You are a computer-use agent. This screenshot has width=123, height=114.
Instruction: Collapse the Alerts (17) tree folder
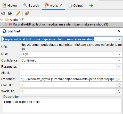pos(2,20)
